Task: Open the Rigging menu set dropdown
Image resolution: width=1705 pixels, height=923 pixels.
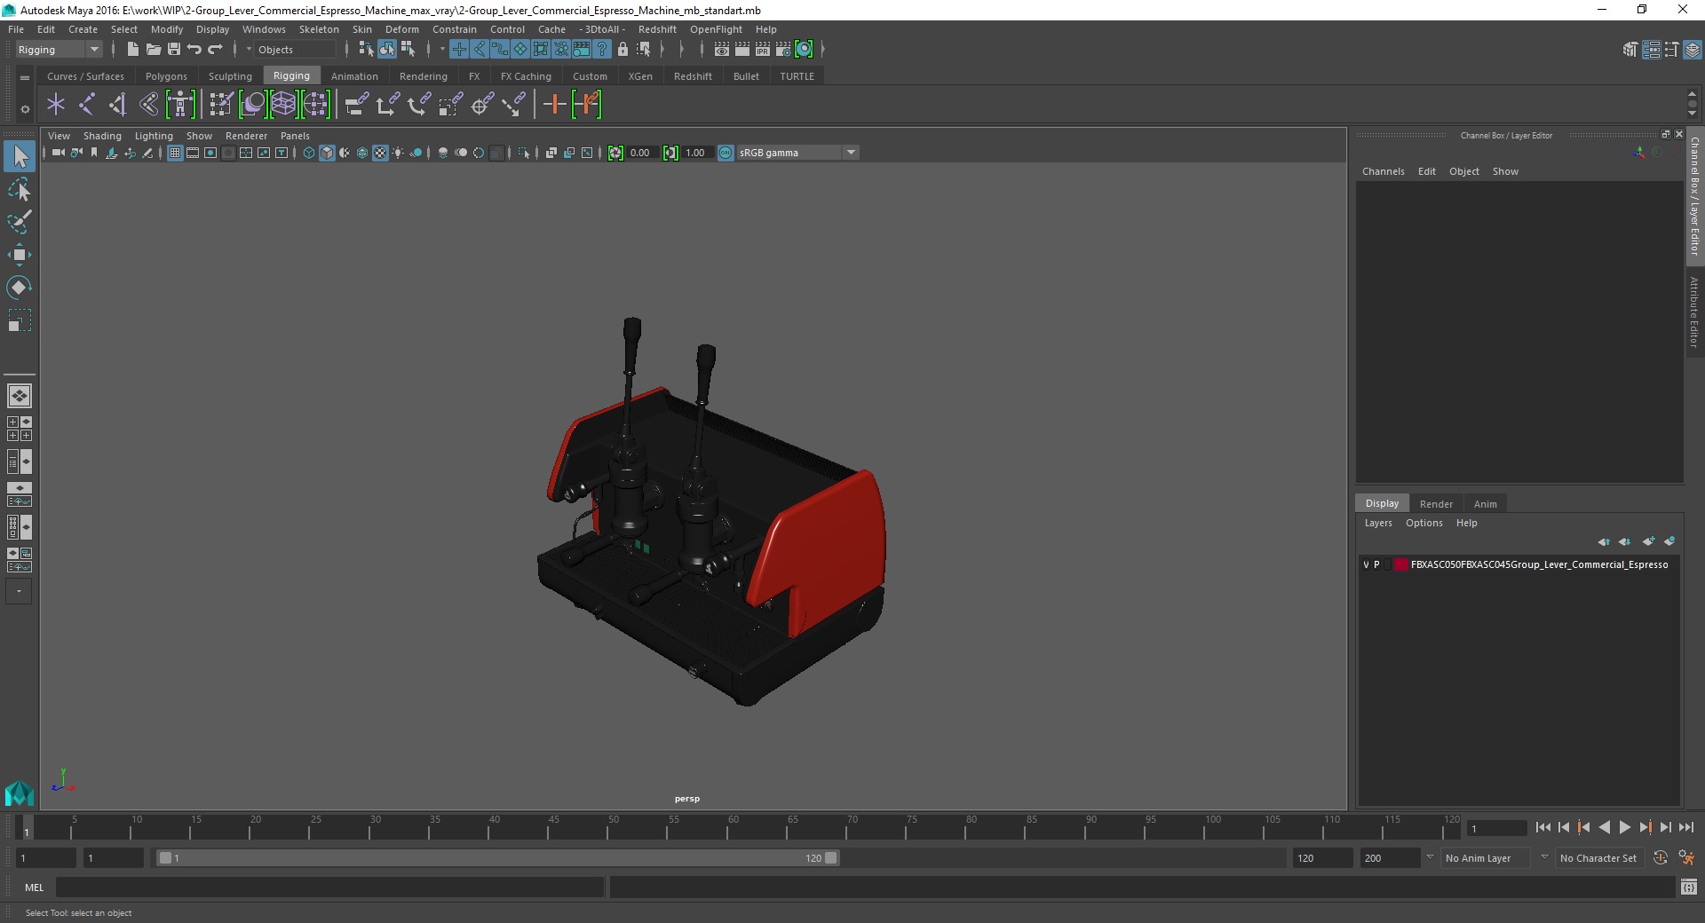Action: click(59, 50)
